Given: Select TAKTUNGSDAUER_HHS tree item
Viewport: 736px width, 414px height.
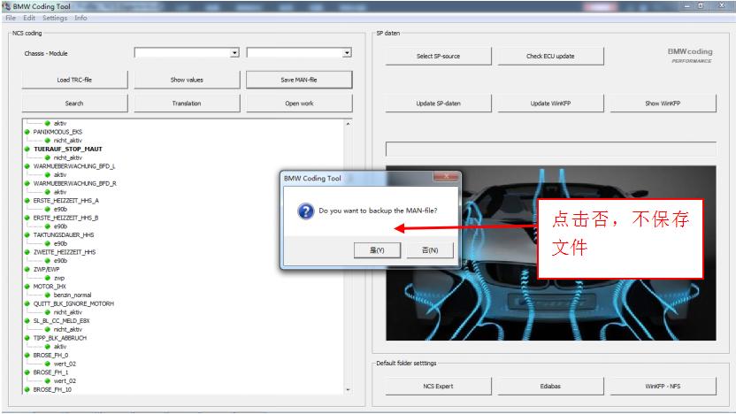Looking at the screenshot, I should pos(64,234).
